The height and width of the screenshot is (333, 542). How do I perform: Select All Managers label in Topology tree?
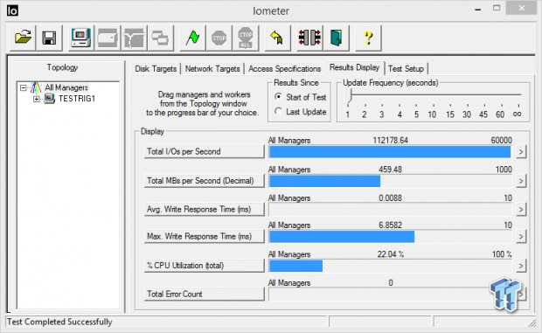pyautogui.click(x=66, y=87)
